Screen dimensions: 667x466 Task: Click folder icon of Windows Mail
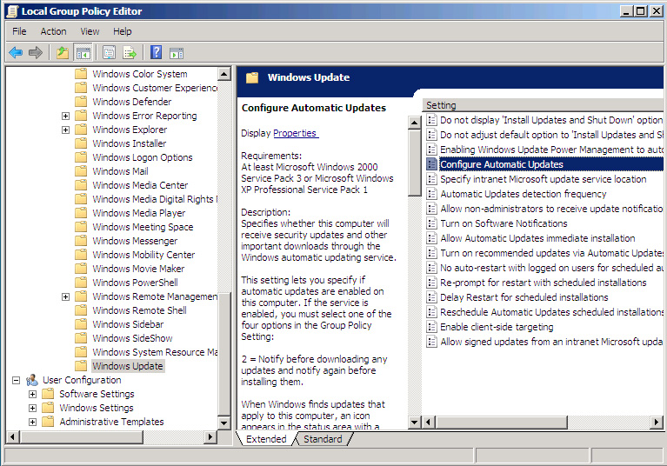[x=81, y=171]
